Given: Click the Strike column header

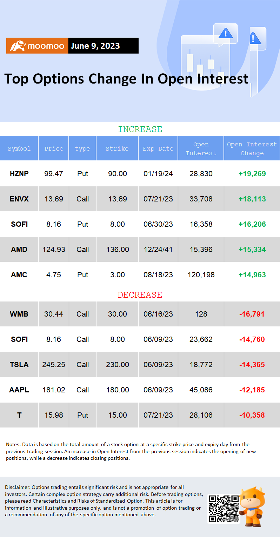Looking at the screenshot, I should (117, 148).
